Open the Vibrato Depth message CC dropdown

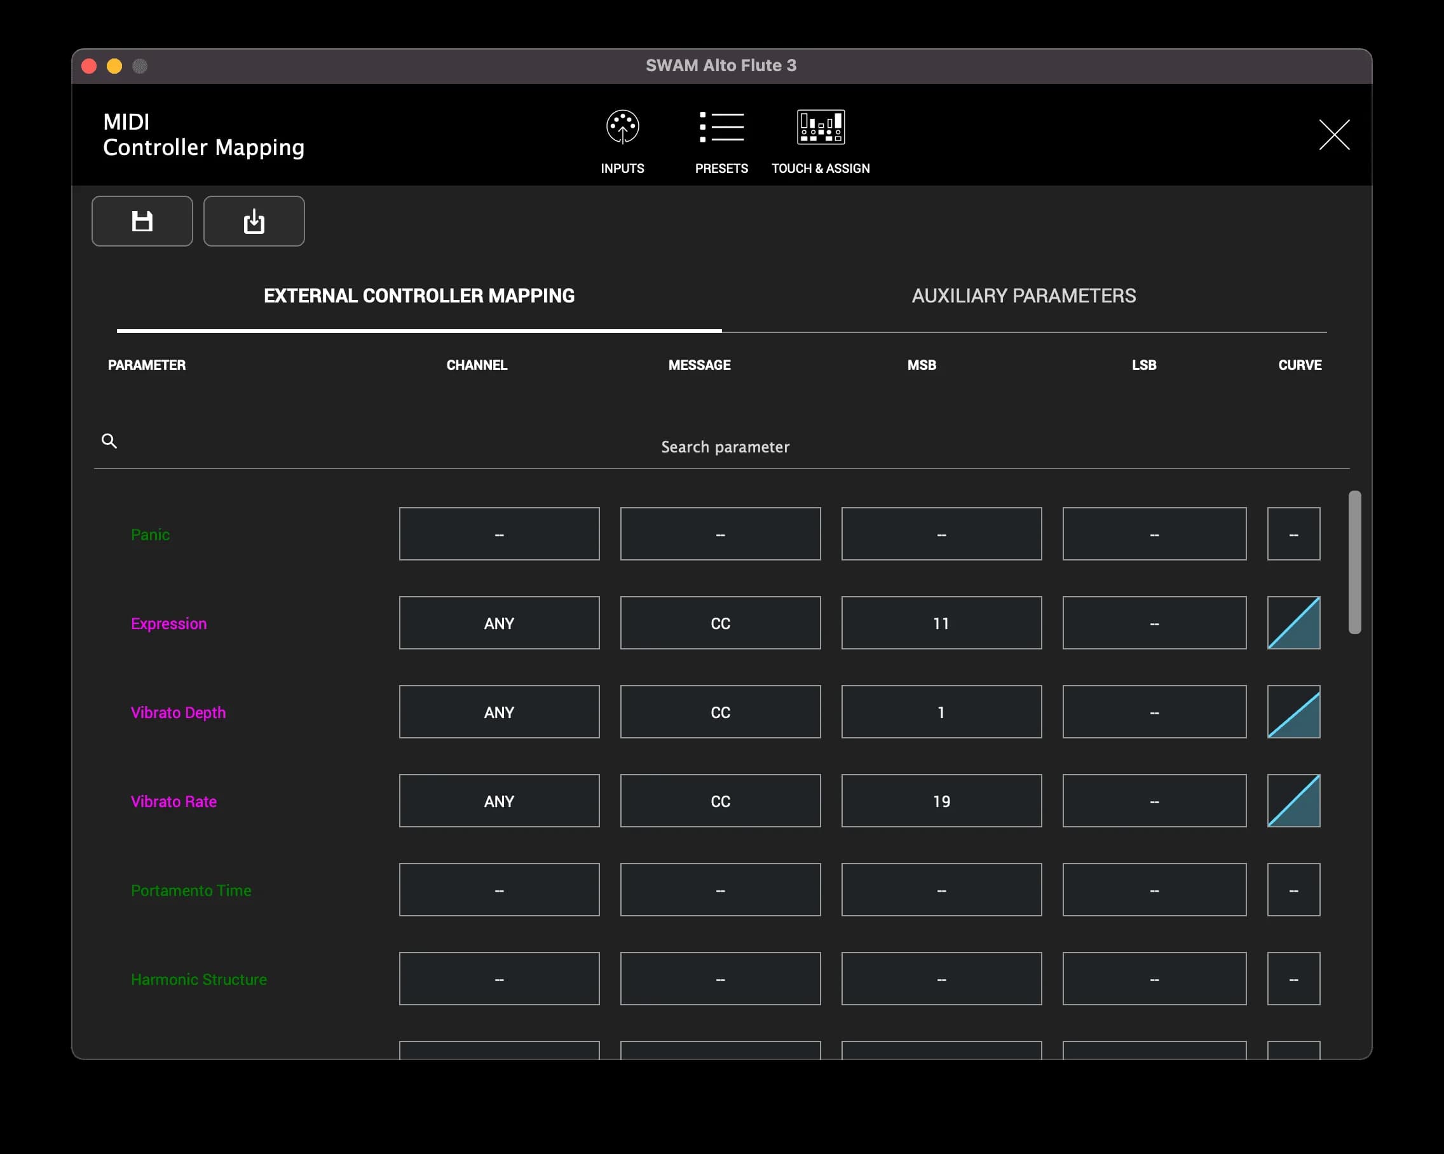720,712
